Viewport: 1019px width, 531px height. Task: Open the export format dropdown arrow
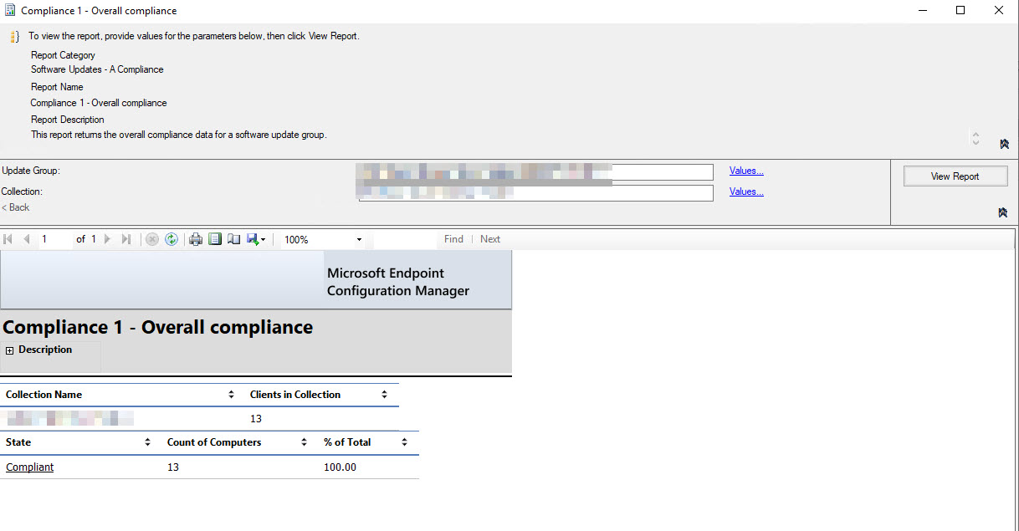262,239
